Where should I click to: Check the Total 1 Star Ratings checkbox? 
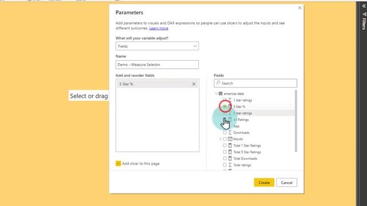point(225,145)
